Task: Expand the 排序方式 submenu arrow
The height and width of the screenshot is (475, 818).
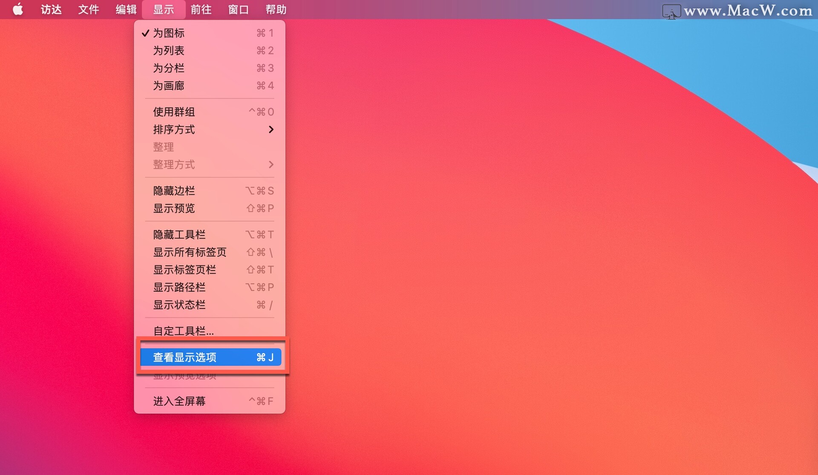Action: (271, 130)
